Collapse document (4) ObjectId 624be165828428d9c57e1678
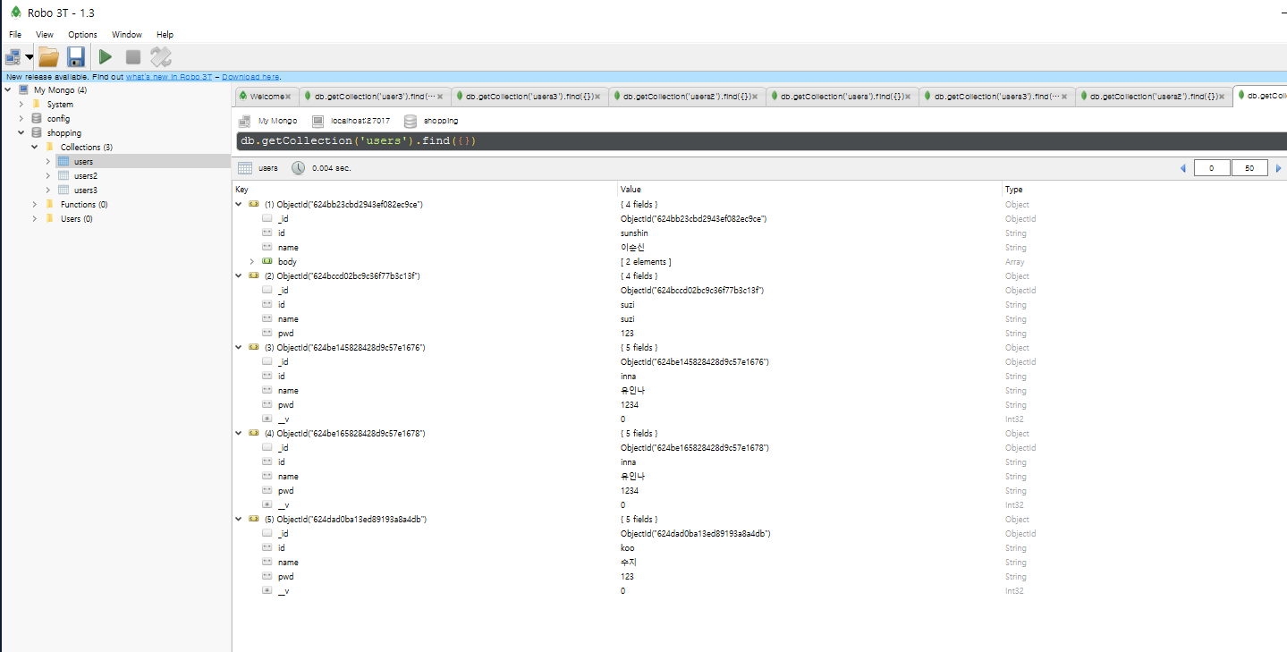 tap(239, 434)
